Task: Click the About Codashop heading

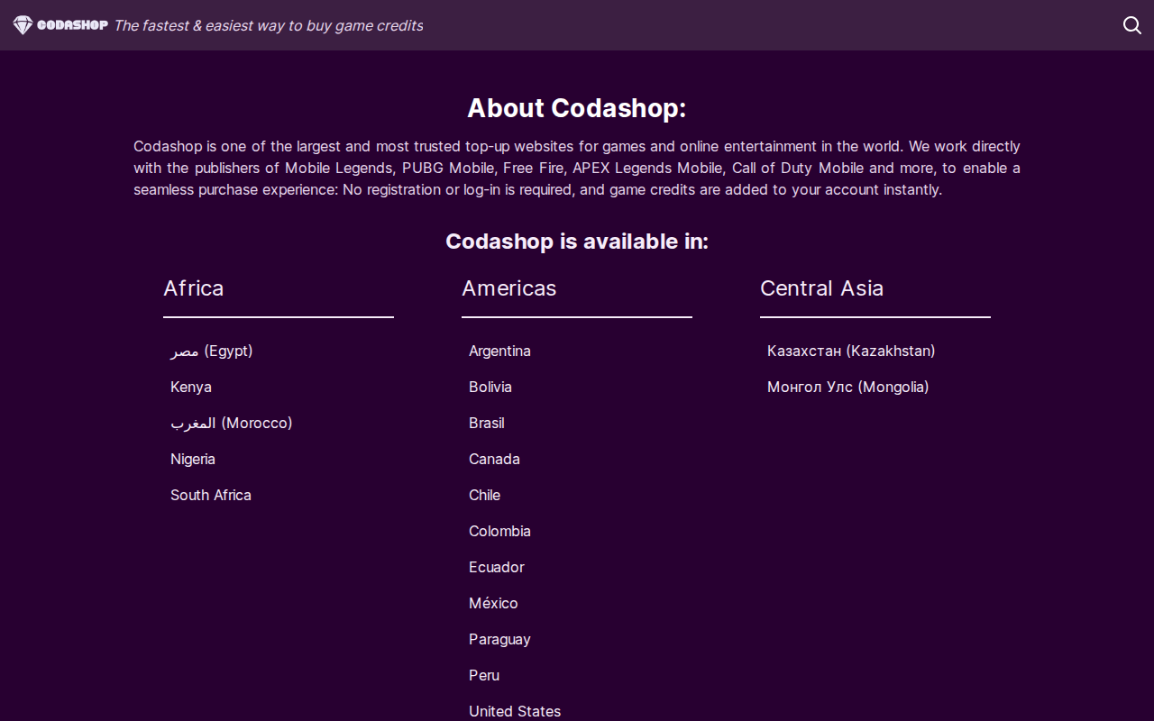Action: 577,108
